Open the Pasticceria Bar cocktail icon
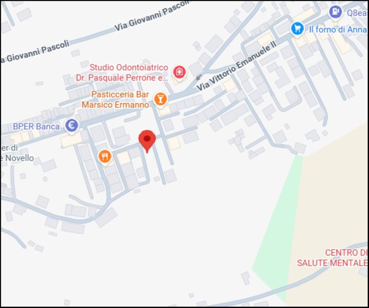369x308 pixels. pyautogui.click(x=160, y=99)
